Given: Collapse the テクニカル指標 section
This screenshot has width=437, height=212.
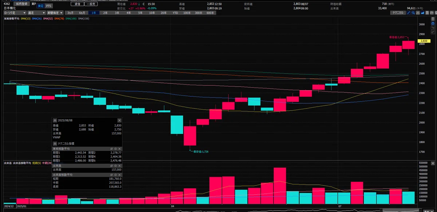Looking at the screenshot, I should coord(55,143).
